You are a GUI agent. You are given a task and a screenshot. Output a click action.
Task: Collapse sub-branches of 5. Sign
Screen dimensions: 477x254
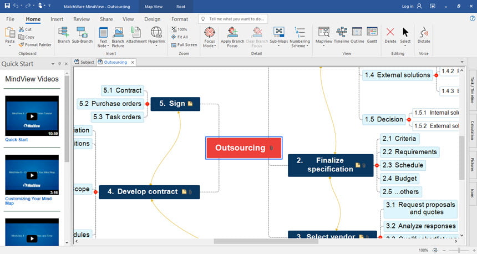[x=147, y=104]
